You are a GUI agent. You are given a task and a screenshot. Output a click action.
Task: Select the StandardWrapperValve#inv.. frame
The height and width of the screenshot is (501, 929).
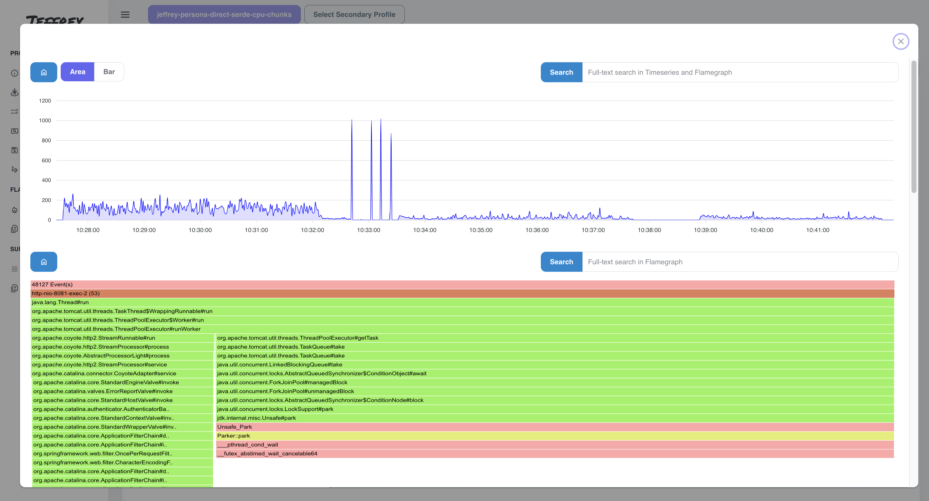[x=123, y=427]
